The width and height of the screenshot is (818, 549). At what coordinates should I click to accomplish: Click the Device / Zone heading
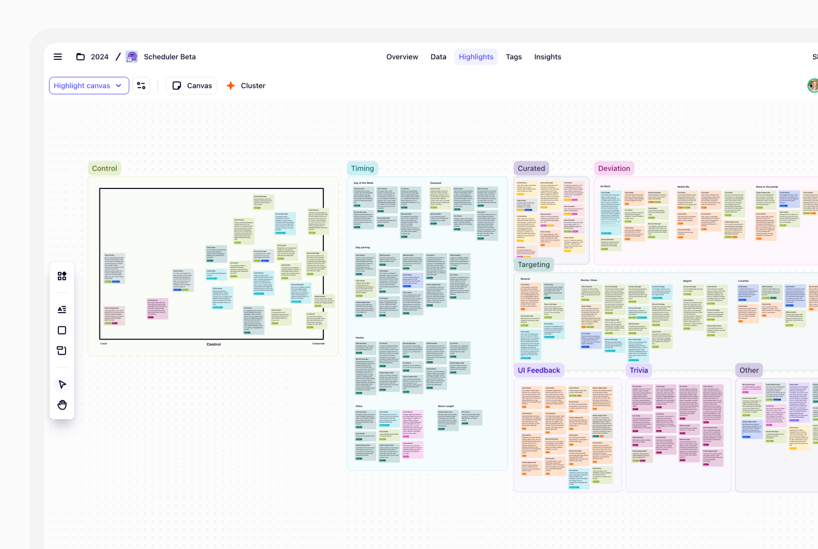coord(589,280)
